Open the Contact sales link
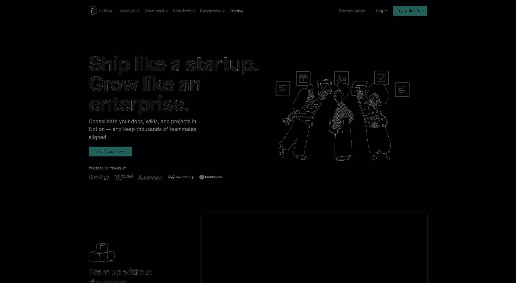This screenshot has width=516, height=283. pos(352,11)
